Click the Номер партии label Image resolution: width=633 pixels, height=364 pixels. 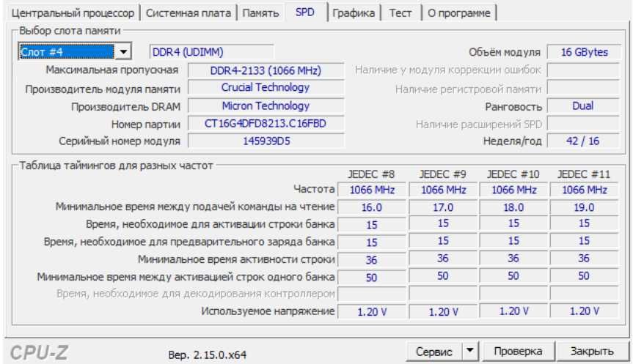click(x=146, y=125)
